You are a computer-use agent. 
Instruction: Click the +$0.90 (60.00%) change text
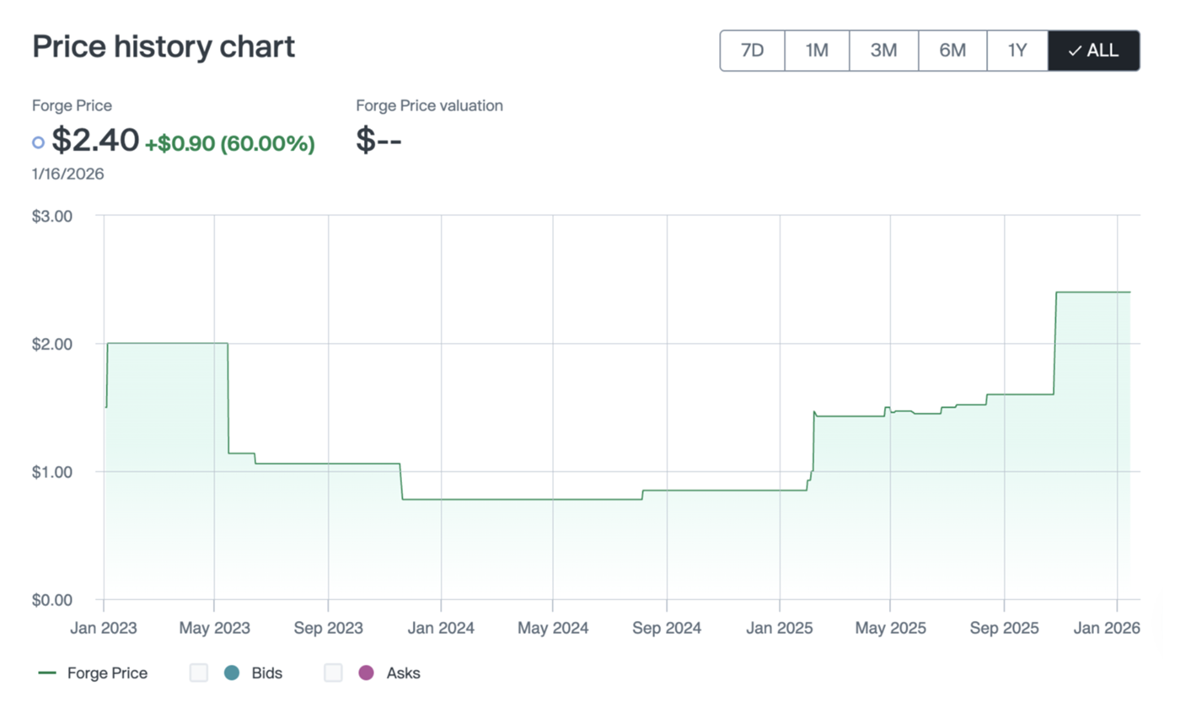click(x=229, y=143)
